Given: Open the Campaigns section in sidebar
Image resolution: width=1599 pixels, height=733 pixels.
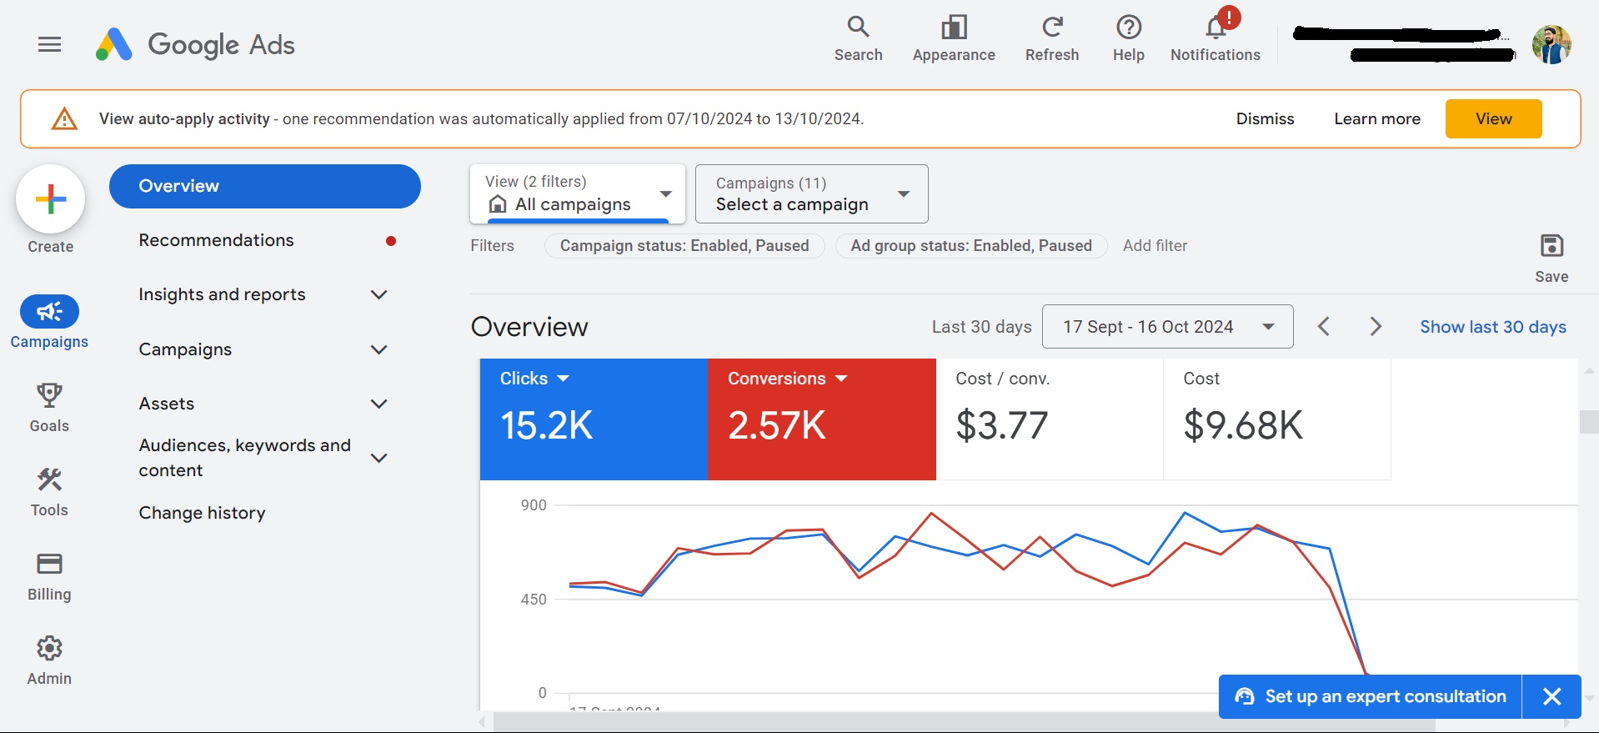Looking at the screenshot, I should pyautogui.click(x=49, y=322).
